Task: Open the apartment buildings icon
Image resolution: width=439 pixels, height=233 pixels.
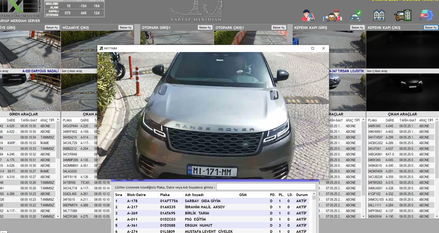Action: [x=379, y=15]
